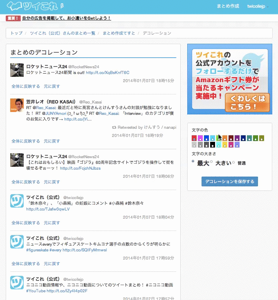Open ツイこれ（公式）さんのまとめ一覧 breadcrumb
The height and width of the screenshot is (300, 278).
tap(63, 33)
